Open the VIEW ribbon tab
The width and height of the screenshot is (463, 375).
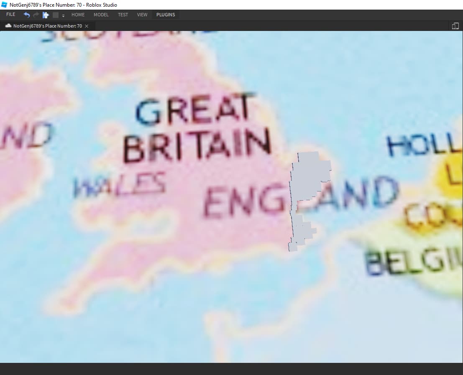coord(142,15)
